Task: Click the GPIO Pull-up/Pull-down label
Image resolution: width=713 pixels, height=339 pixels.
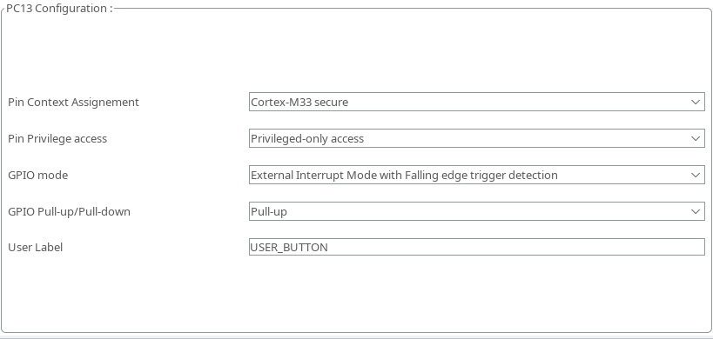Action: (69, 212)
